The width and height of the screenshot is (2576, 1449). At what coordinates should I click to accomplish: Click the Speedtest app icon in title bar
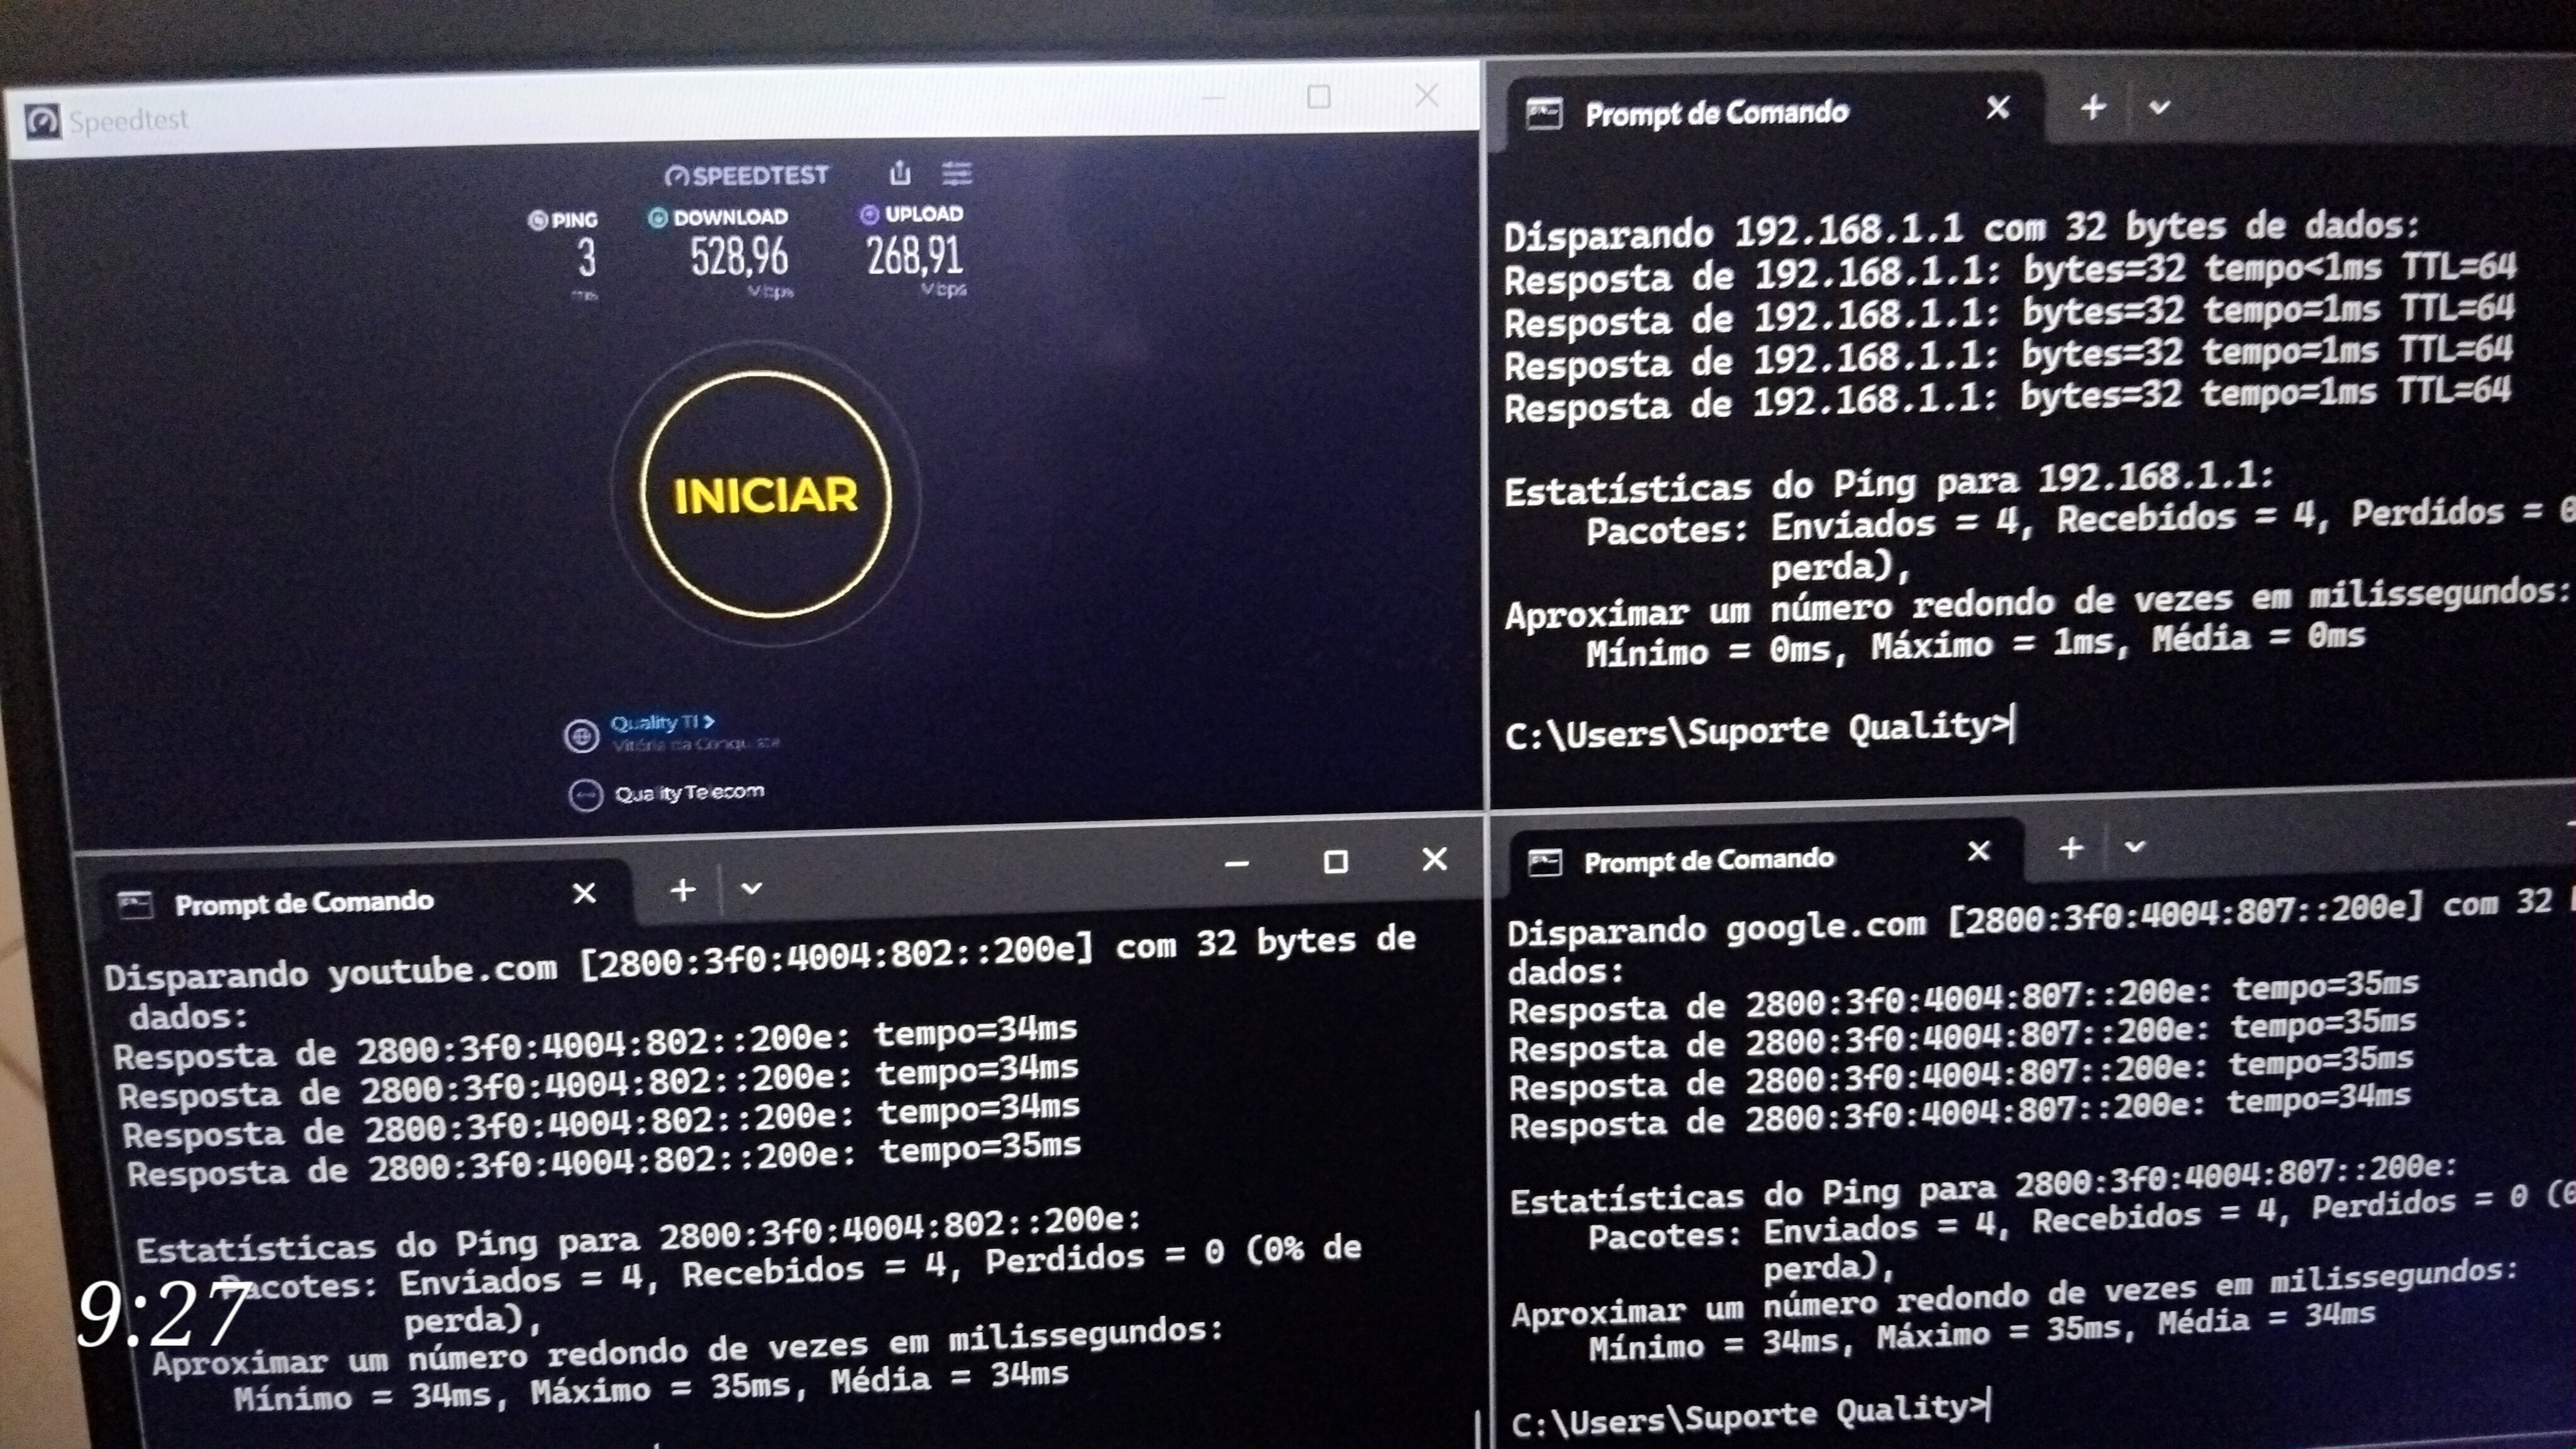[43, 121]
